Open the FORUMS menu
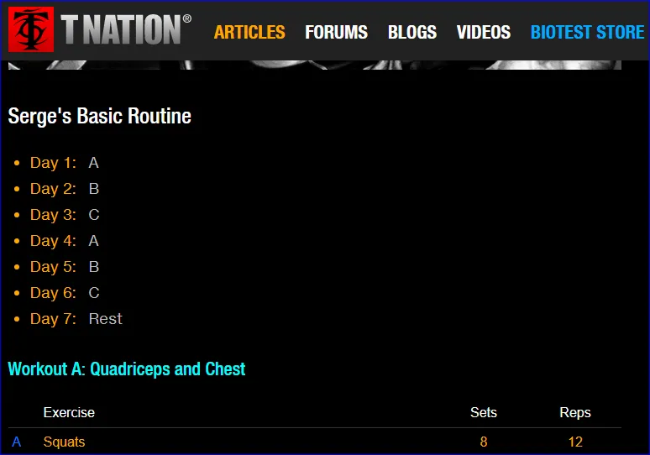Screen dimensions: 650x455 tap(336, 33)
